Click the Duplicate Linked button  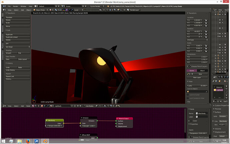tap(18, 37)
